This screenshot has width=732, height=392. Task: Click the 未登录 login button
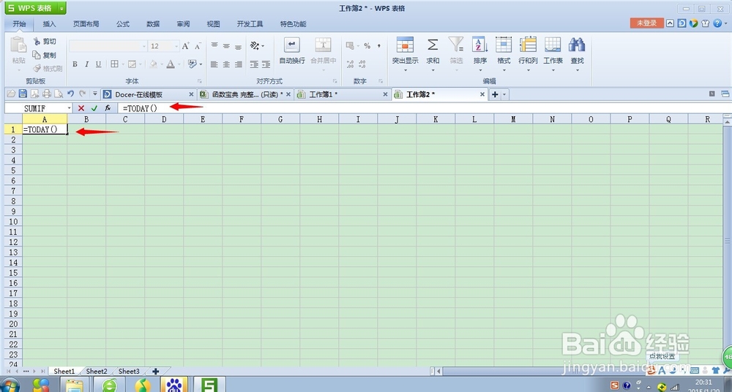[x=646, y=23]
